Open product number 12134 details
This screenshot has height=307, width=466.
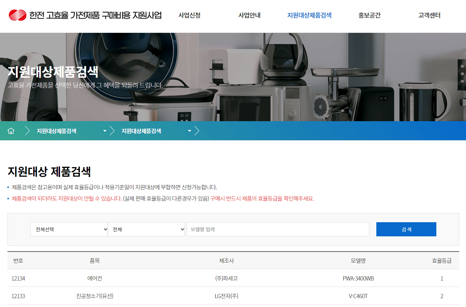click(x=18, y=278)
